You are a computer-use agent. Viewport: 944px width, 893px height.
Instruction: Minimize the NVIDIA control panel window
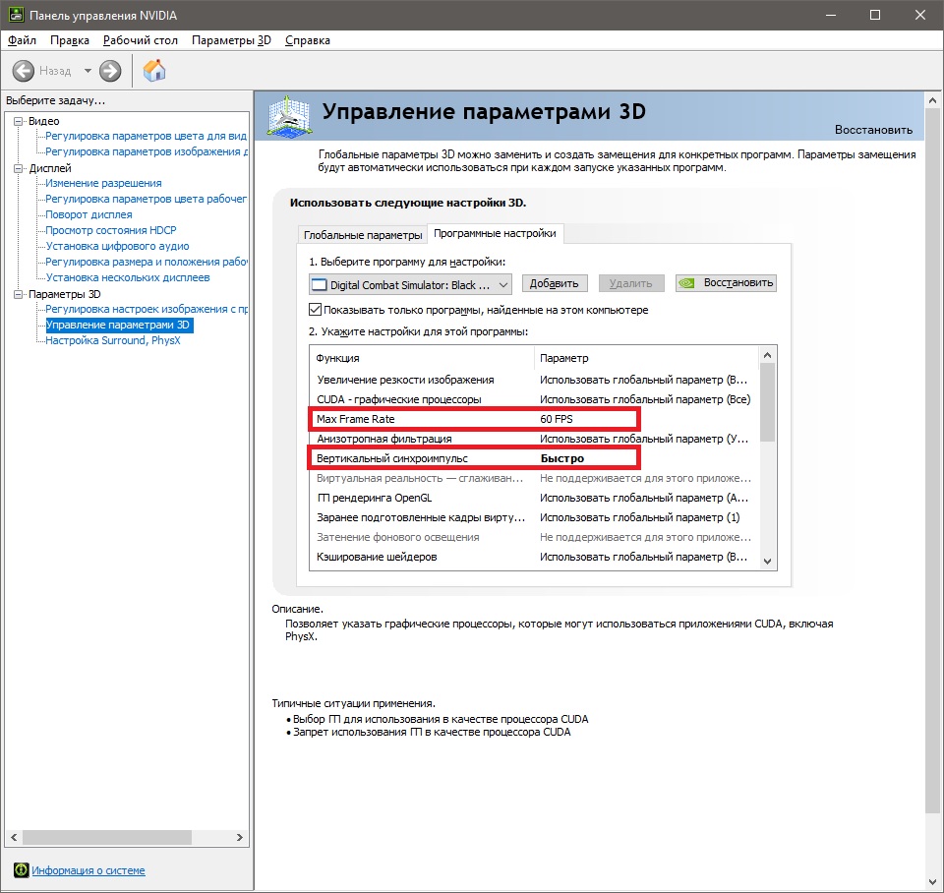tap(832, 15)
